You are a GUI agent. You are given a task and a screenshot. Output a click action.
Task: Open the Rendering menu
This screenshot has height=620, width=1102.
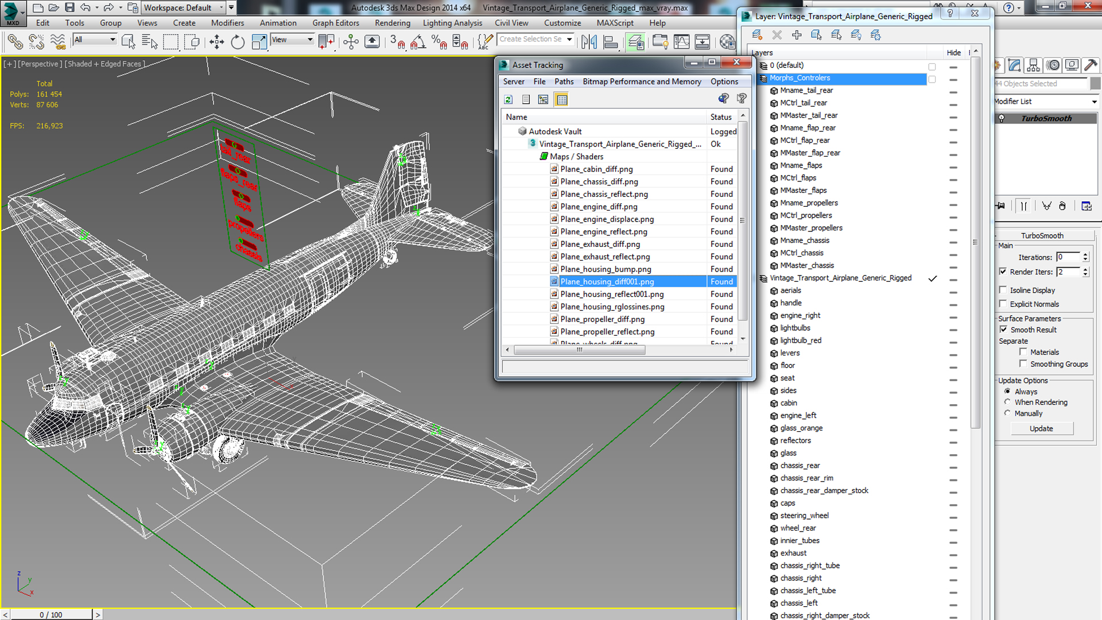click(x=393, y=23)
